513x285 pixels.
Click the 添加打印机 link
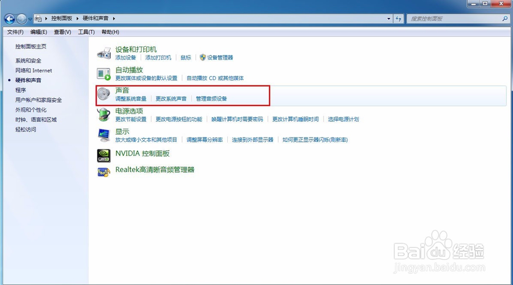point(159,57)
